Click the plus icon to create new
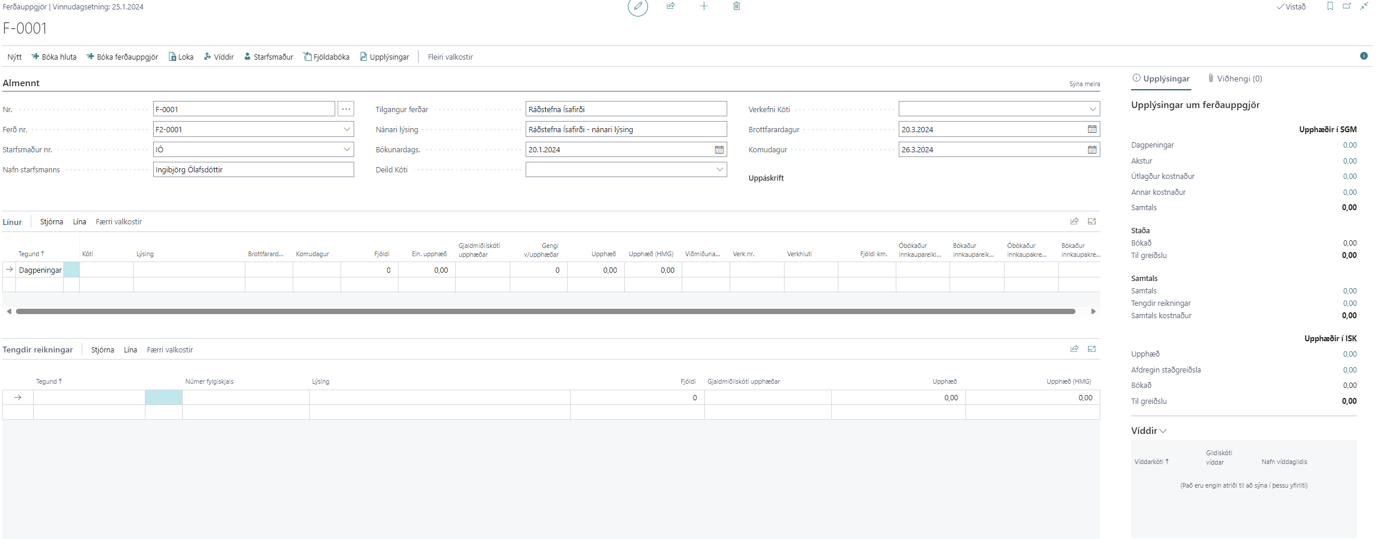Image resolution: width=1380 pixels, height=539 pixels. click(704, 6)
